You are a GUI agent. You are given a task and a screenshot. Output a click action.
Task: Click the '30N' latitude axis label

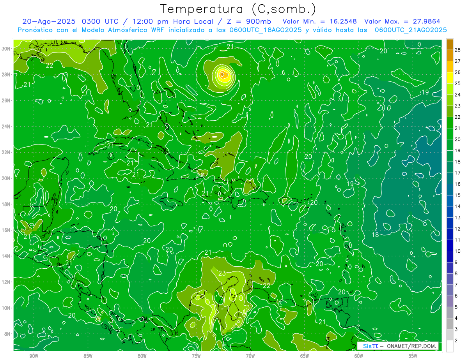point(6,49)
